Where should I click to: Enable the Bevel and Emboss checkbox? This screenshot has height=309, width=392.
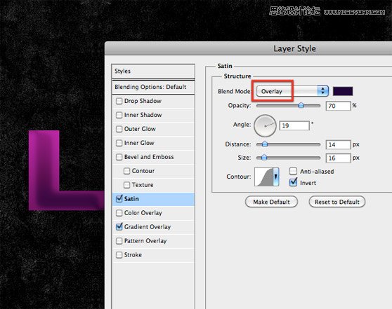coord(119,157)
